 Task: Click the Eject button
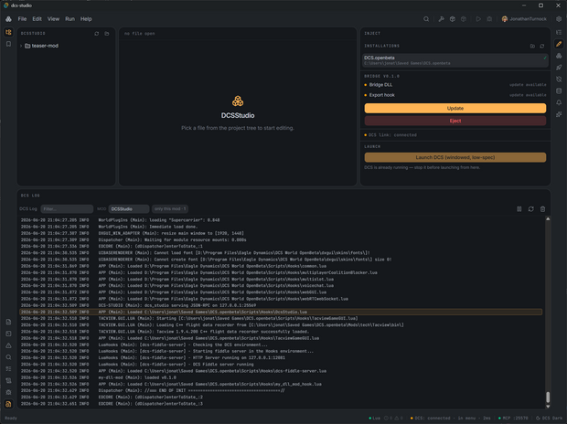(x=455, y=121)
